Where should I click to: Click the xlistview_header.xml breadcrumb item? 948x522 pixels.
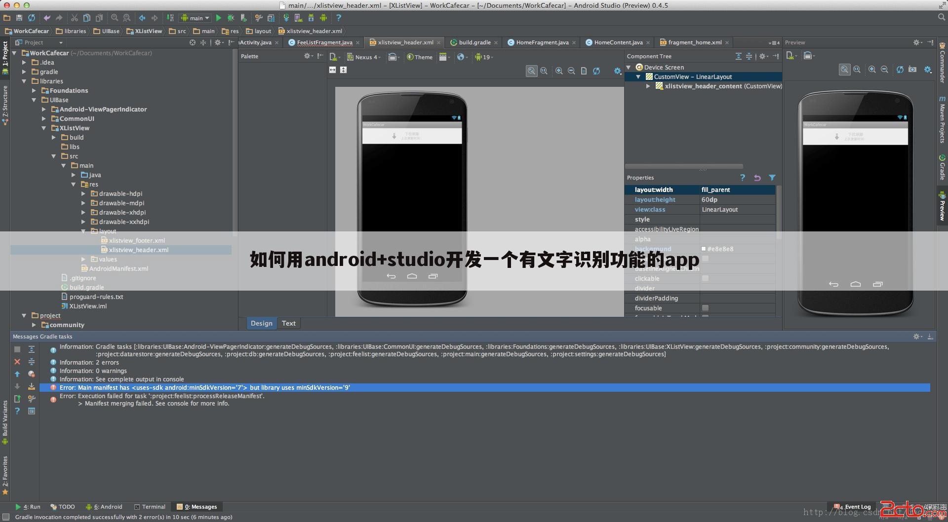tap(310, 31)
